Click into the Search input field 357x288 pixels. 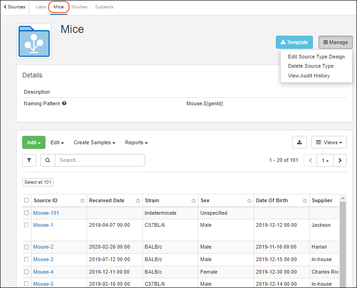click(x=100, y=160)
